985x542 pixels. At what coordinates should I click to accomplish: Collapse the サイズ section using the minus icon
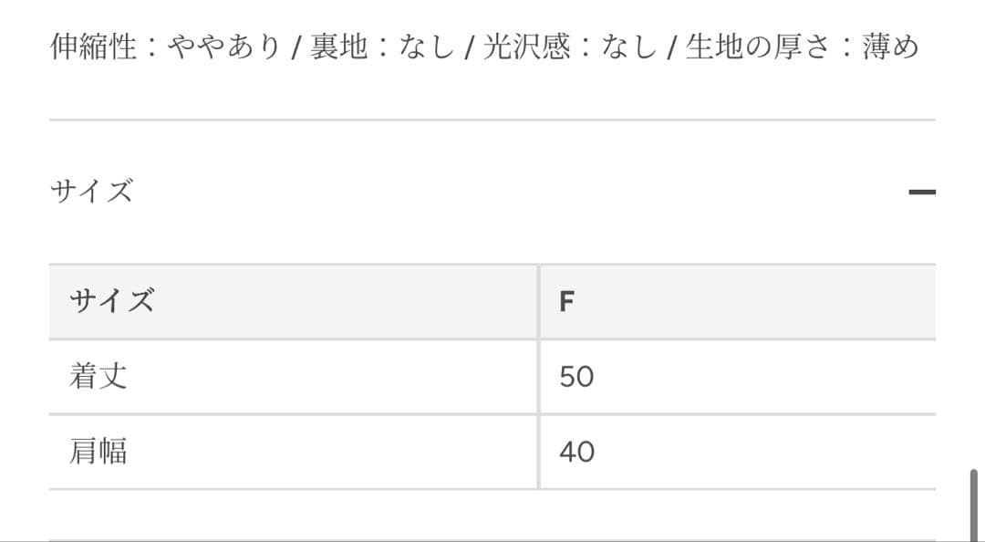pyautogui.click(x=923, y=191)
